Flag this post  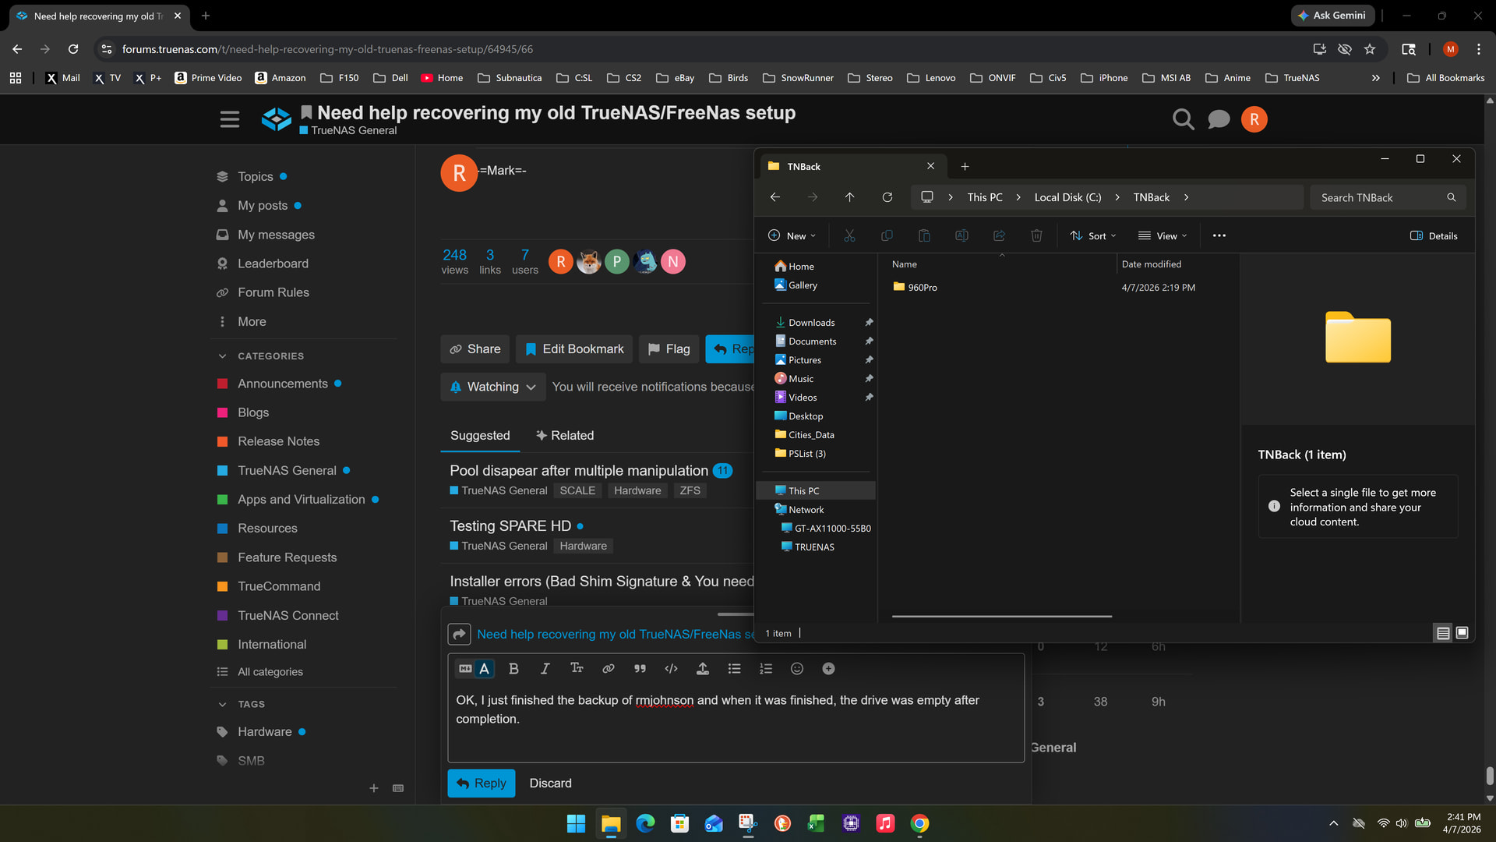pos(669,349)
